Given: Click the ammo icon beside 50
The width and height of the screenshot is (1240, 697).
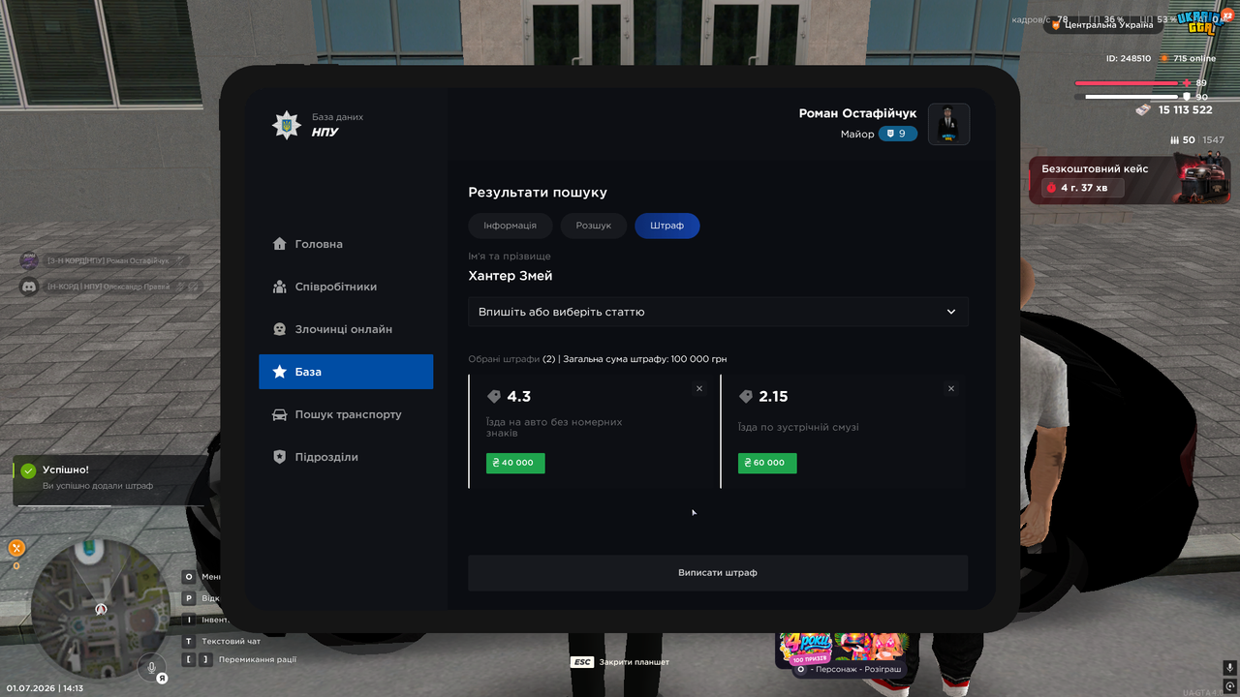Looking at the screenshot, I should pos(1175,140).
